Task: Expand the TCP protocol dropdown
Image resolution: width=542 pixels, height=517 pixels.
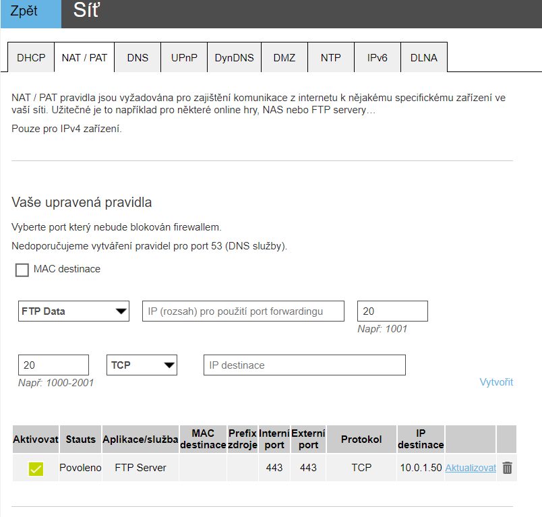Action: point(142,365)
